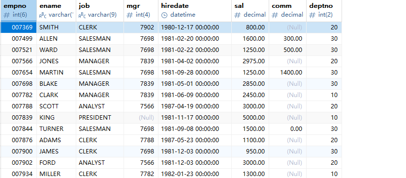Click empno cell 007934
Image resolution: width=406 pixels, height=178 pixels.
(x=19, y=174)
